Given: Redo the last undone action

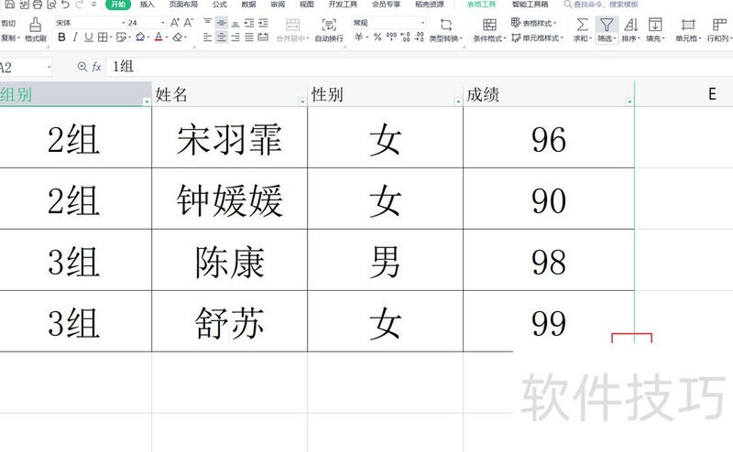Looking at the screenshot, I should coord(80,5).
